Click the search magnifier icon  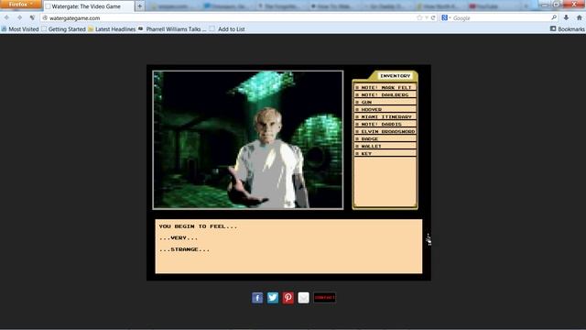coord(554,17)
